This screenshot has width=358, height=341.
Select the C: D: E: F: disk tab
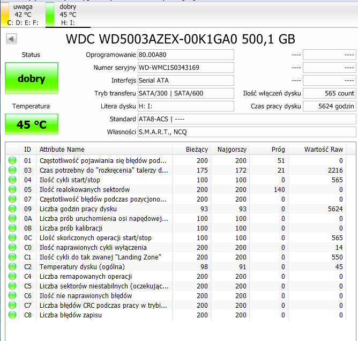[23, 14]
